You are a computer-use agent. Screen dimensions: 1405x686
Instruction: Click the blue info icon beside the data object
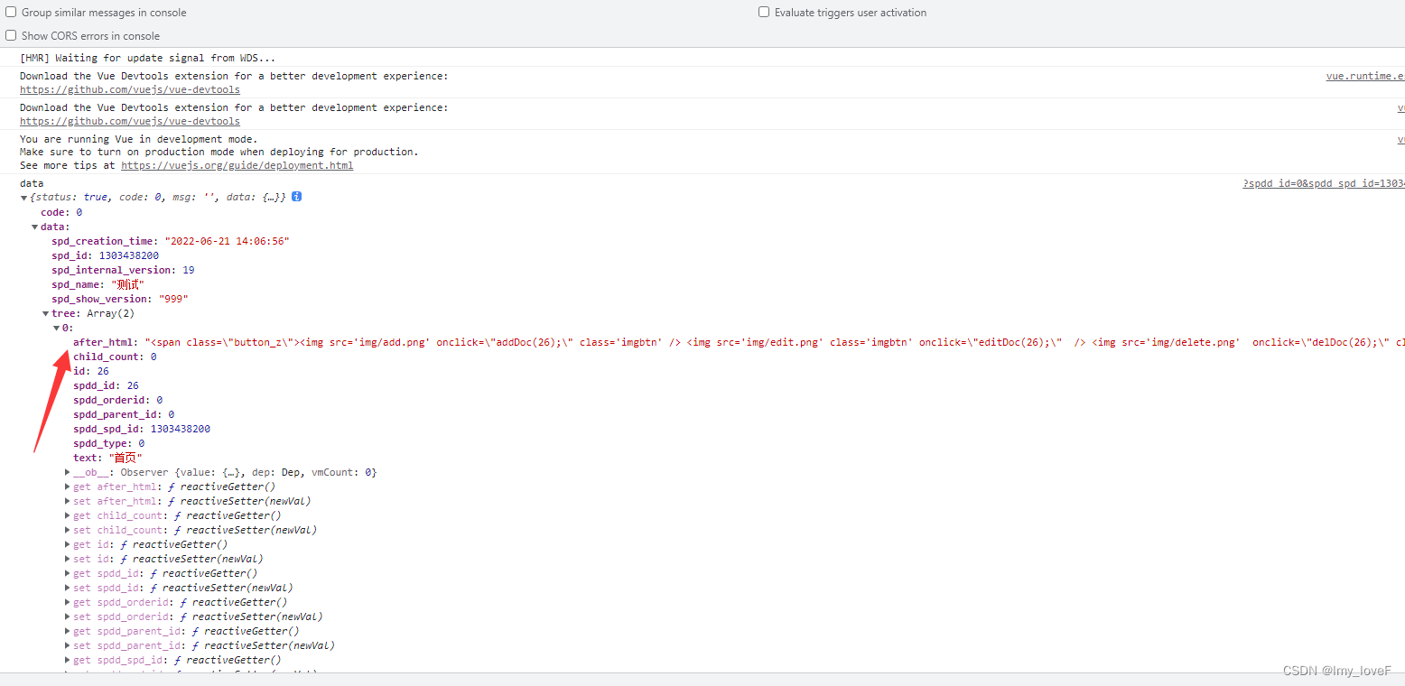296,197
